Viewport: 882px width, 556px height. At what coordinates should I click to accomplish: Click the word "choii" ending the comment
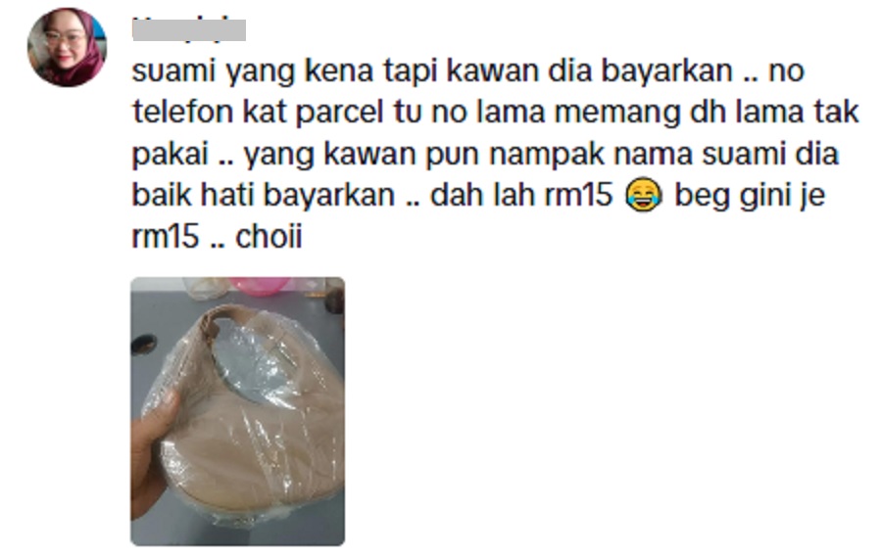coord(269,237)
